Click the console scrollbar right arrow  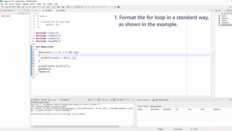(132, 127)
